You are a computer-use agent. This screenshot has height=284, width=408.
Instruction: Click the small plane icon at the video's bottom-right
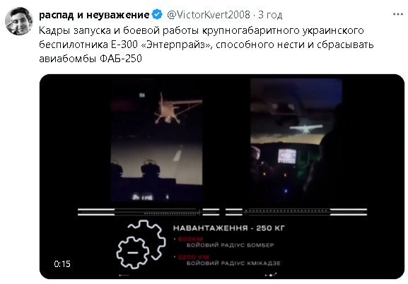(x=271, y=275)
